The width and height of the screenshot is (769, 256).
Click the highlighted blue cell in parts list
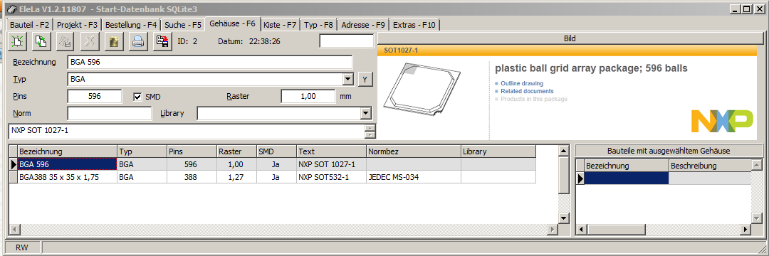[x=627, y=178]
